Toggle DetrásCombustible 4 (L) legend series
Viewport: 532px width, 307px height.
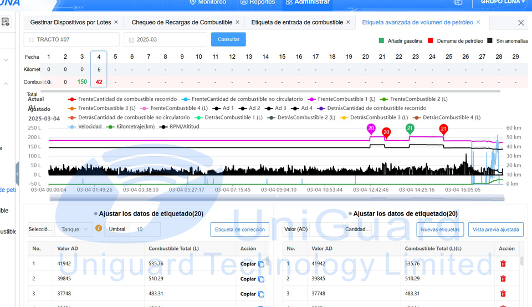point(447,117)
